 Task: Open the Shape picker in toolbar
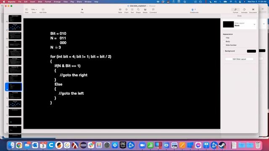click(138, 10)
